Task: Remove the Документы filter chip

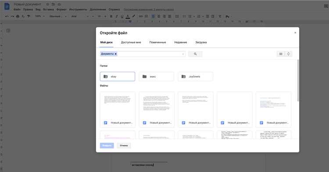Action: click(x=115, y=54)
